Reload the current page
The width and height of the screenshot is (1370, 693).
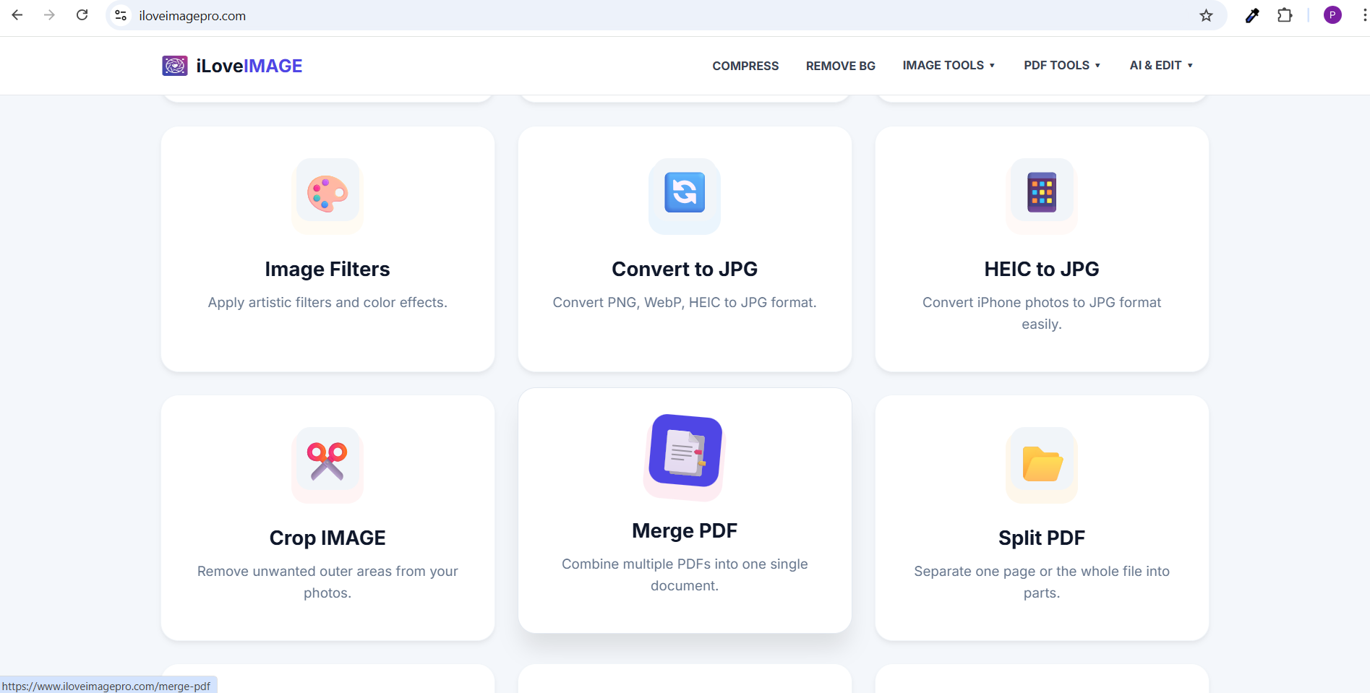coord(82,14)
